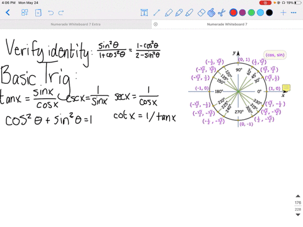This screenshot has width=303, height=227.
Task: Tap the 270° label on the unit circle
Action: point(239,112)
